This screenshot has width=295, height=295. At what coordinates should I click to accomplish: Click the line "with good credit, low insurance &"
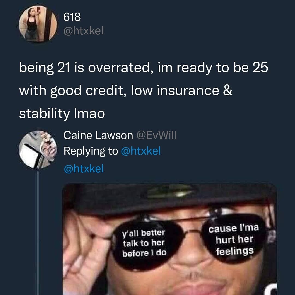[x=126, y=91]
